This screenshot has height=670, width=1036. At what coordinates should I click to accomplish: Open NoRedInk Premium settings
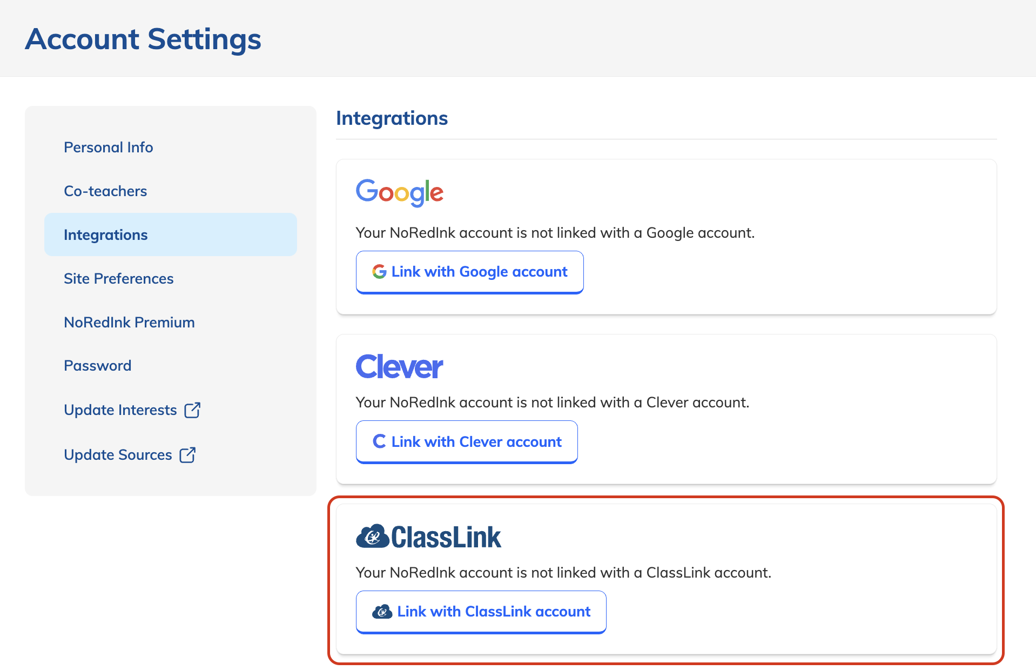pyautogui.click(x=129, y=322)
